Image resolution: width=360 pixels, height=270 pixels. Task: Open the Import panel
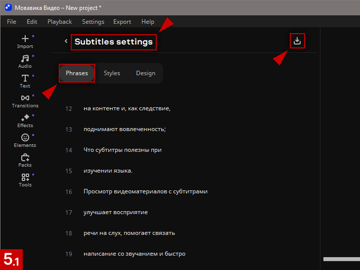click(25, 41)
